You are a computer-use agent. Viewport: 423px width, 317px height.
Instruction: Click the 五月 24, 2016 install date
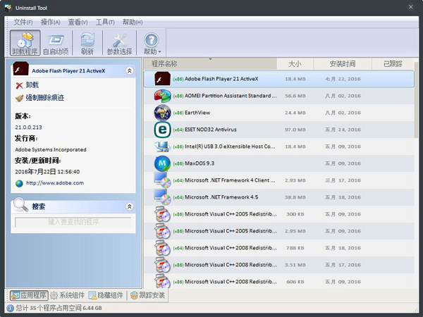343,130
